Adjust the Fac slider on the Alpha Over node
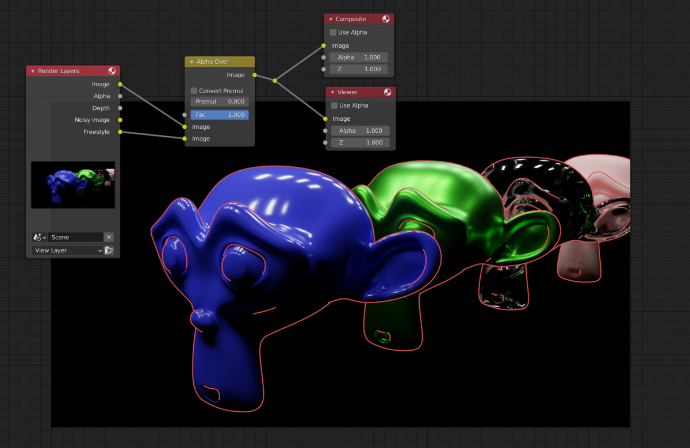This screenshot has width=690, height=448. coord(219,114)
